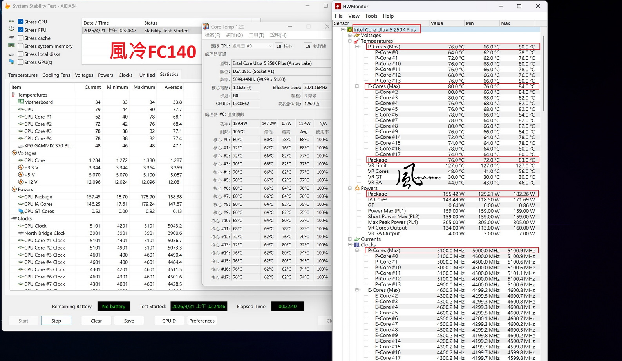The image size is (622, 361).
Task: Expand the Voltages node in HWMonitor
Action: click(x=350, y=35)
